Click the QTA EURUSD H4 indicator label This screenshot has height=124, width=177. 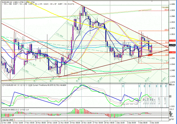tap(9, 85)
